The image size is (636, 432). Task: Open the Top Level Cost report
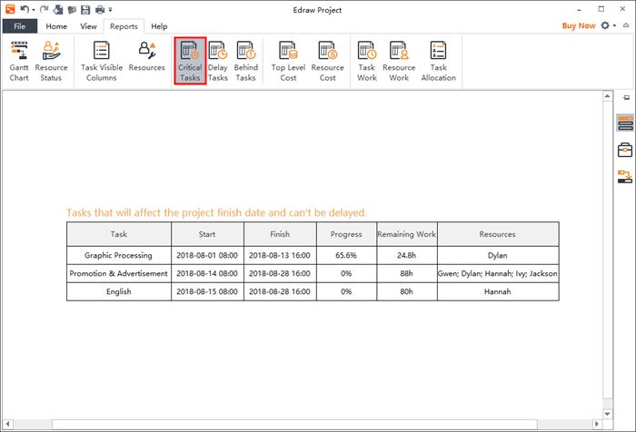tap(289, 61)
